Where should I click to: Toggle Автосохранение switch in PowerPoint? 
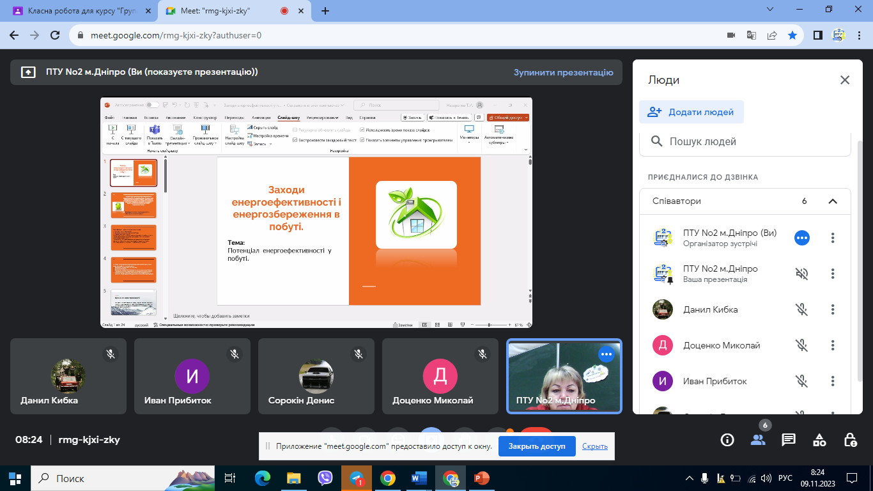tap(152, 105)
